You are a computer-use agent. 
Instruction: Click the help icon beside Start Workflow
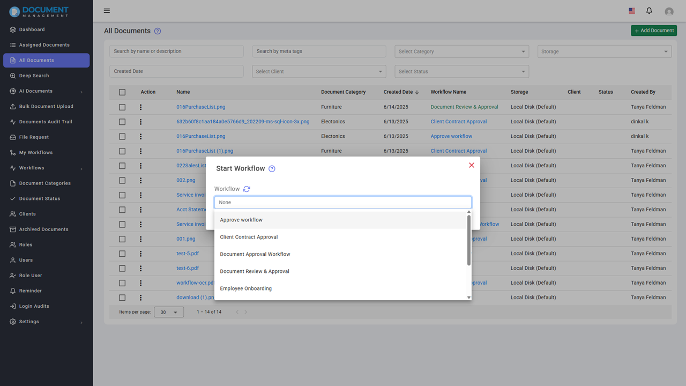[x=272, y=169]
